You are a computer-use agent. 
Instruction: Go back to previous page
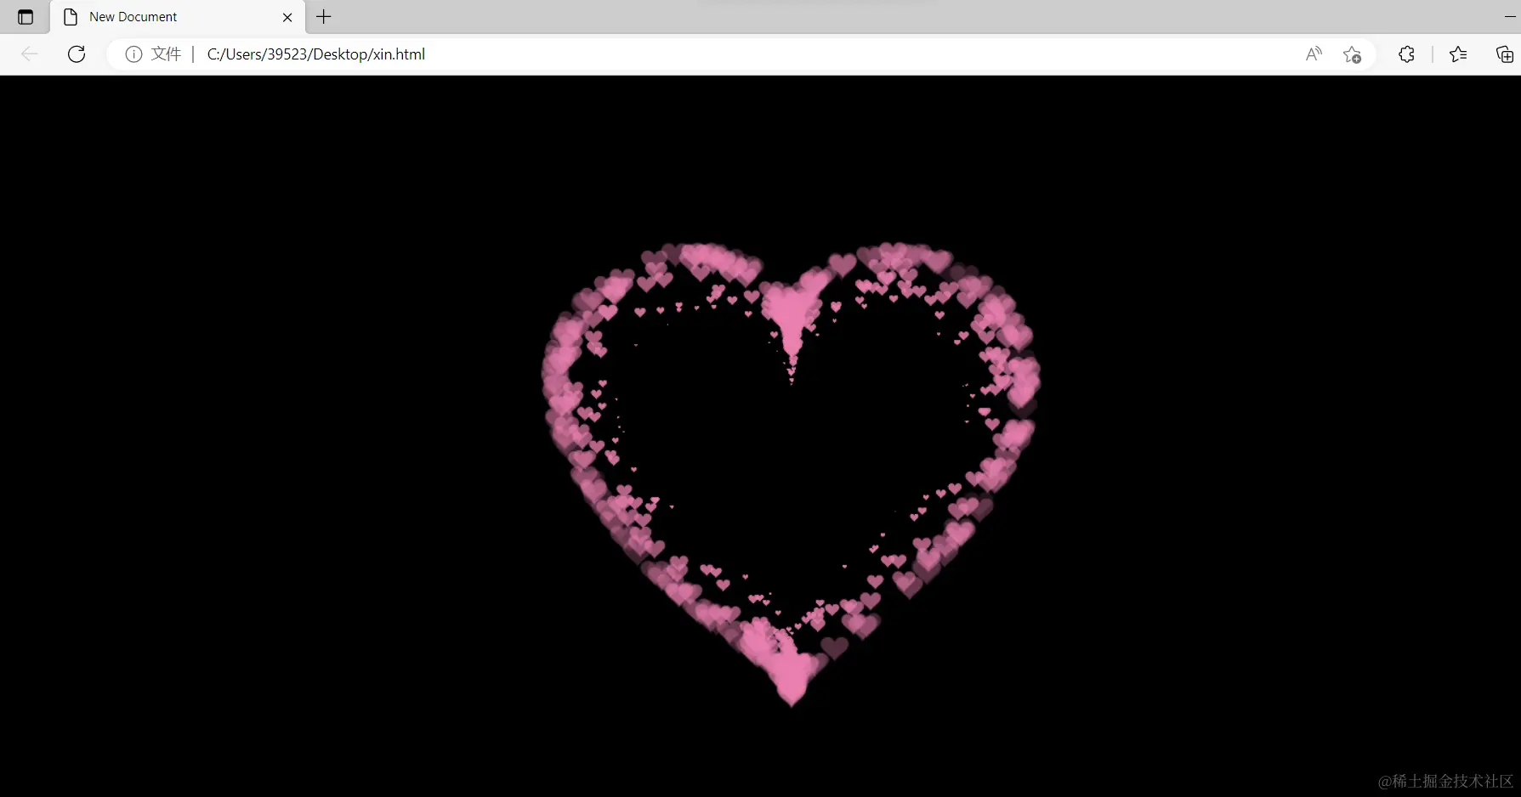tap(29, 54)
